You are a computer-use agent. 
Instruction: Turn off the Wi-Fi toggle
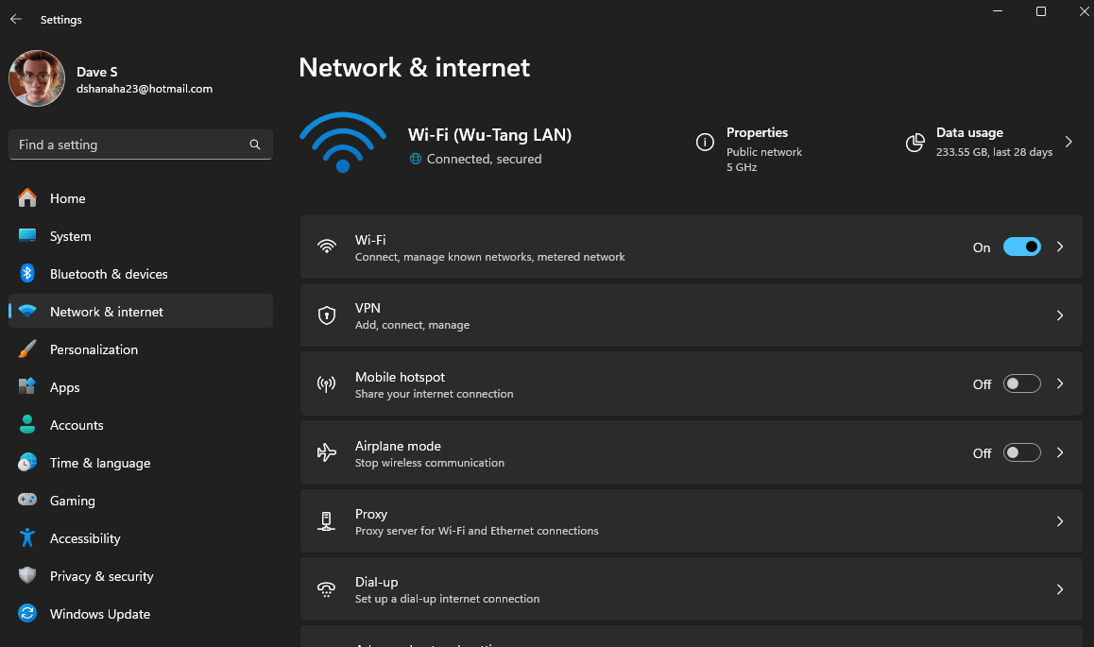1021,247
